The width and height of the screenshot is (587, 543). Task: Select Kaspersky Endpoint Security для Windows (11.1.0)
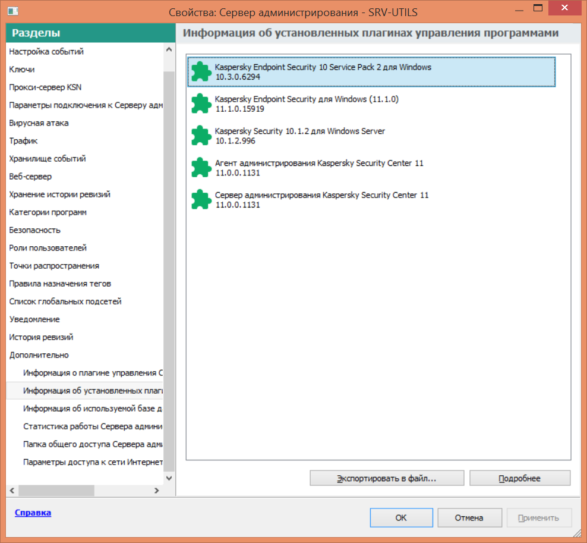371,104
